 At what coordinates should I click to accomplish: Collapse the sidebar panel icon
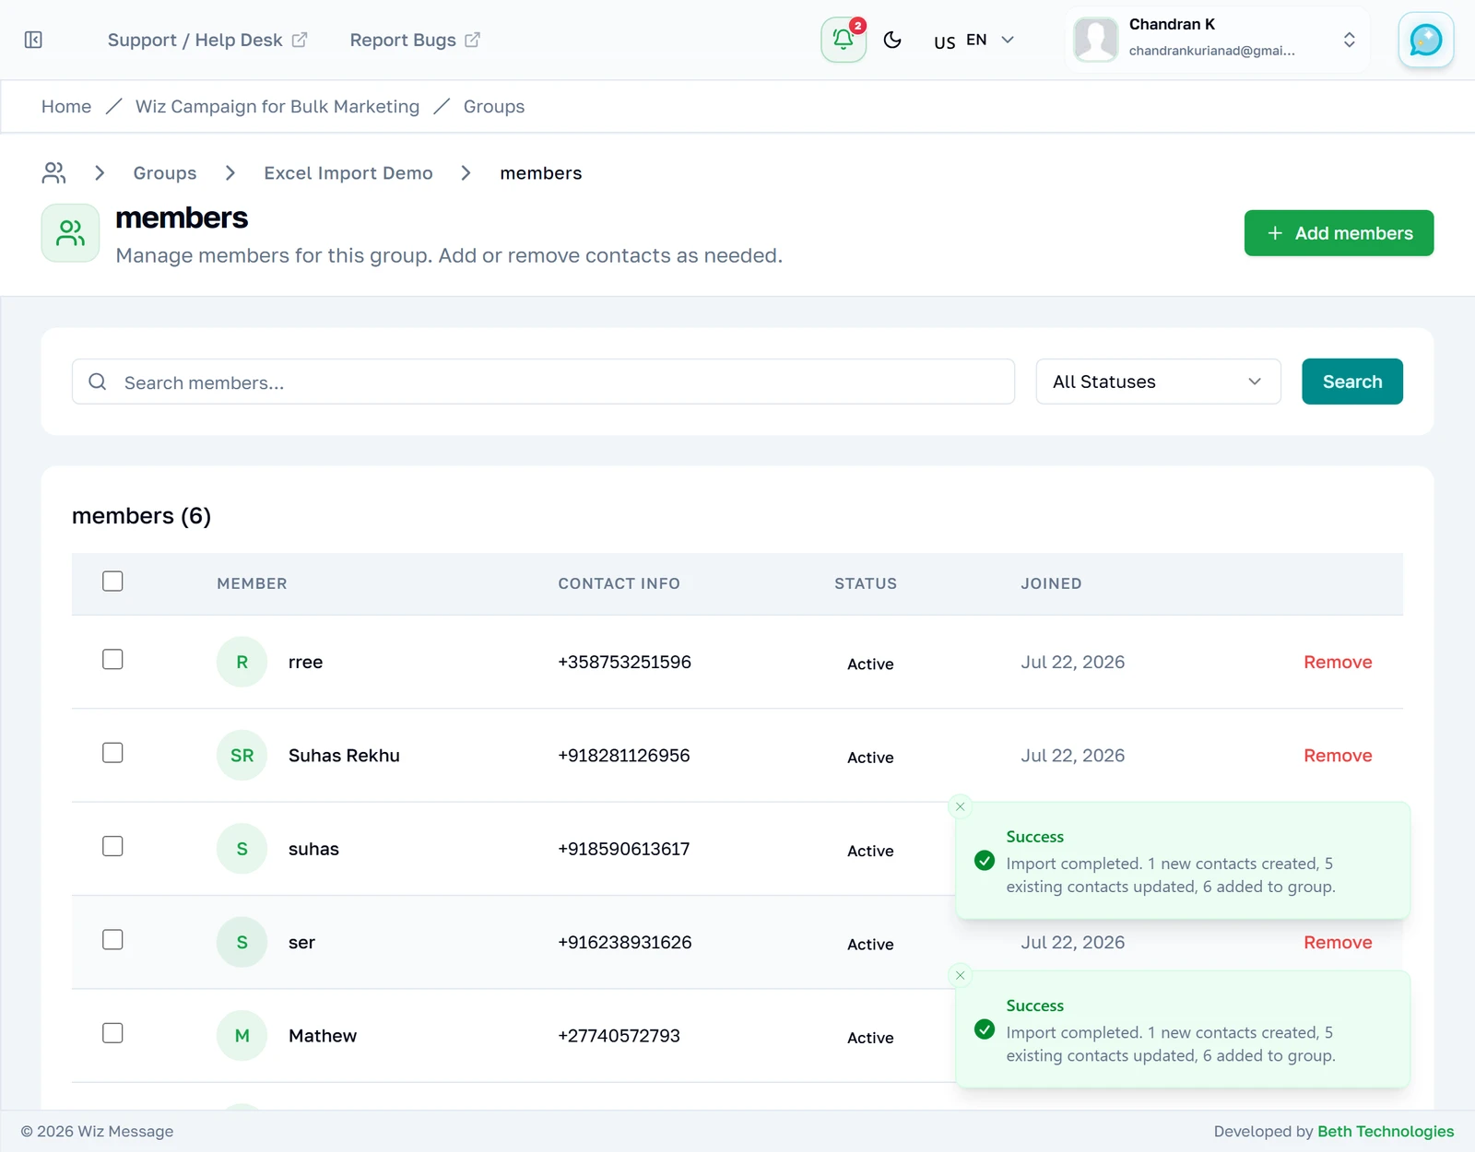coord(33,40)
